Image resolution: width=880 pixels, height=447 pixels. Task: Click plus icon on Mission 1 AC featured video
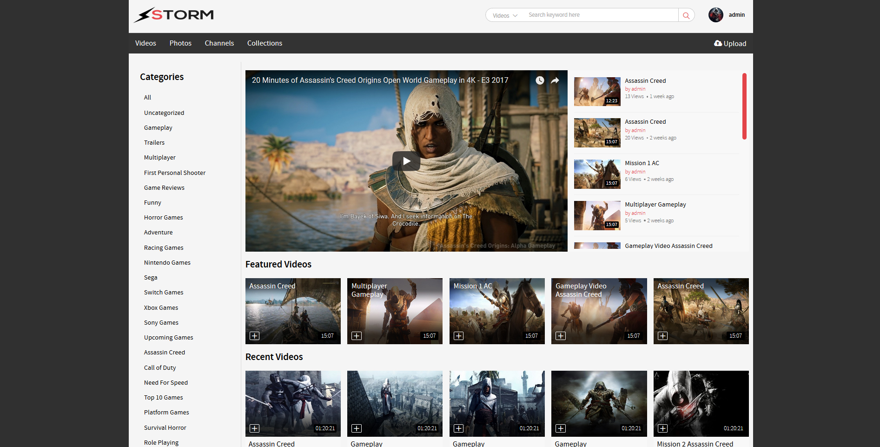(459, 336)
